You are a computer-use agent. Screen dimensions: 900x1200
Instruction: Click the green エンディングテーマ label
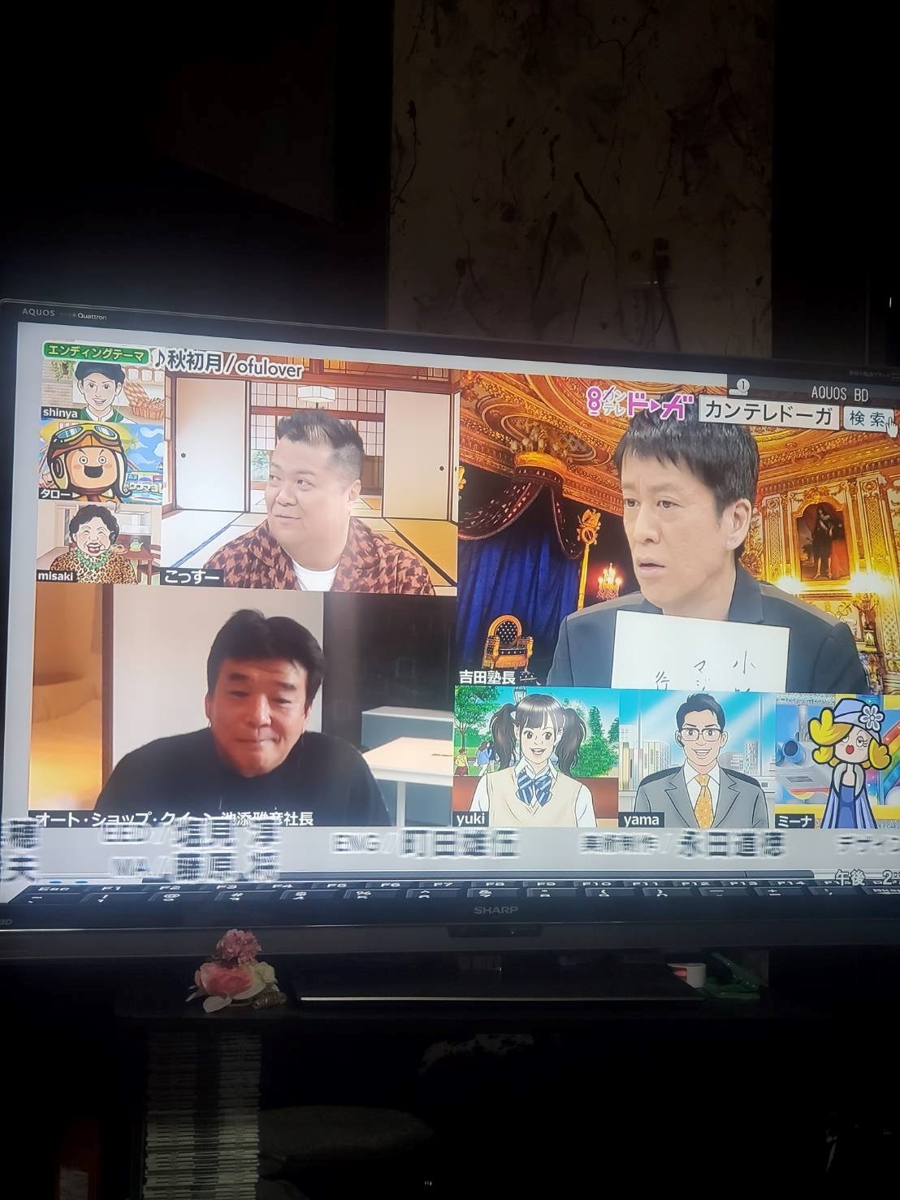coord(96,353)
